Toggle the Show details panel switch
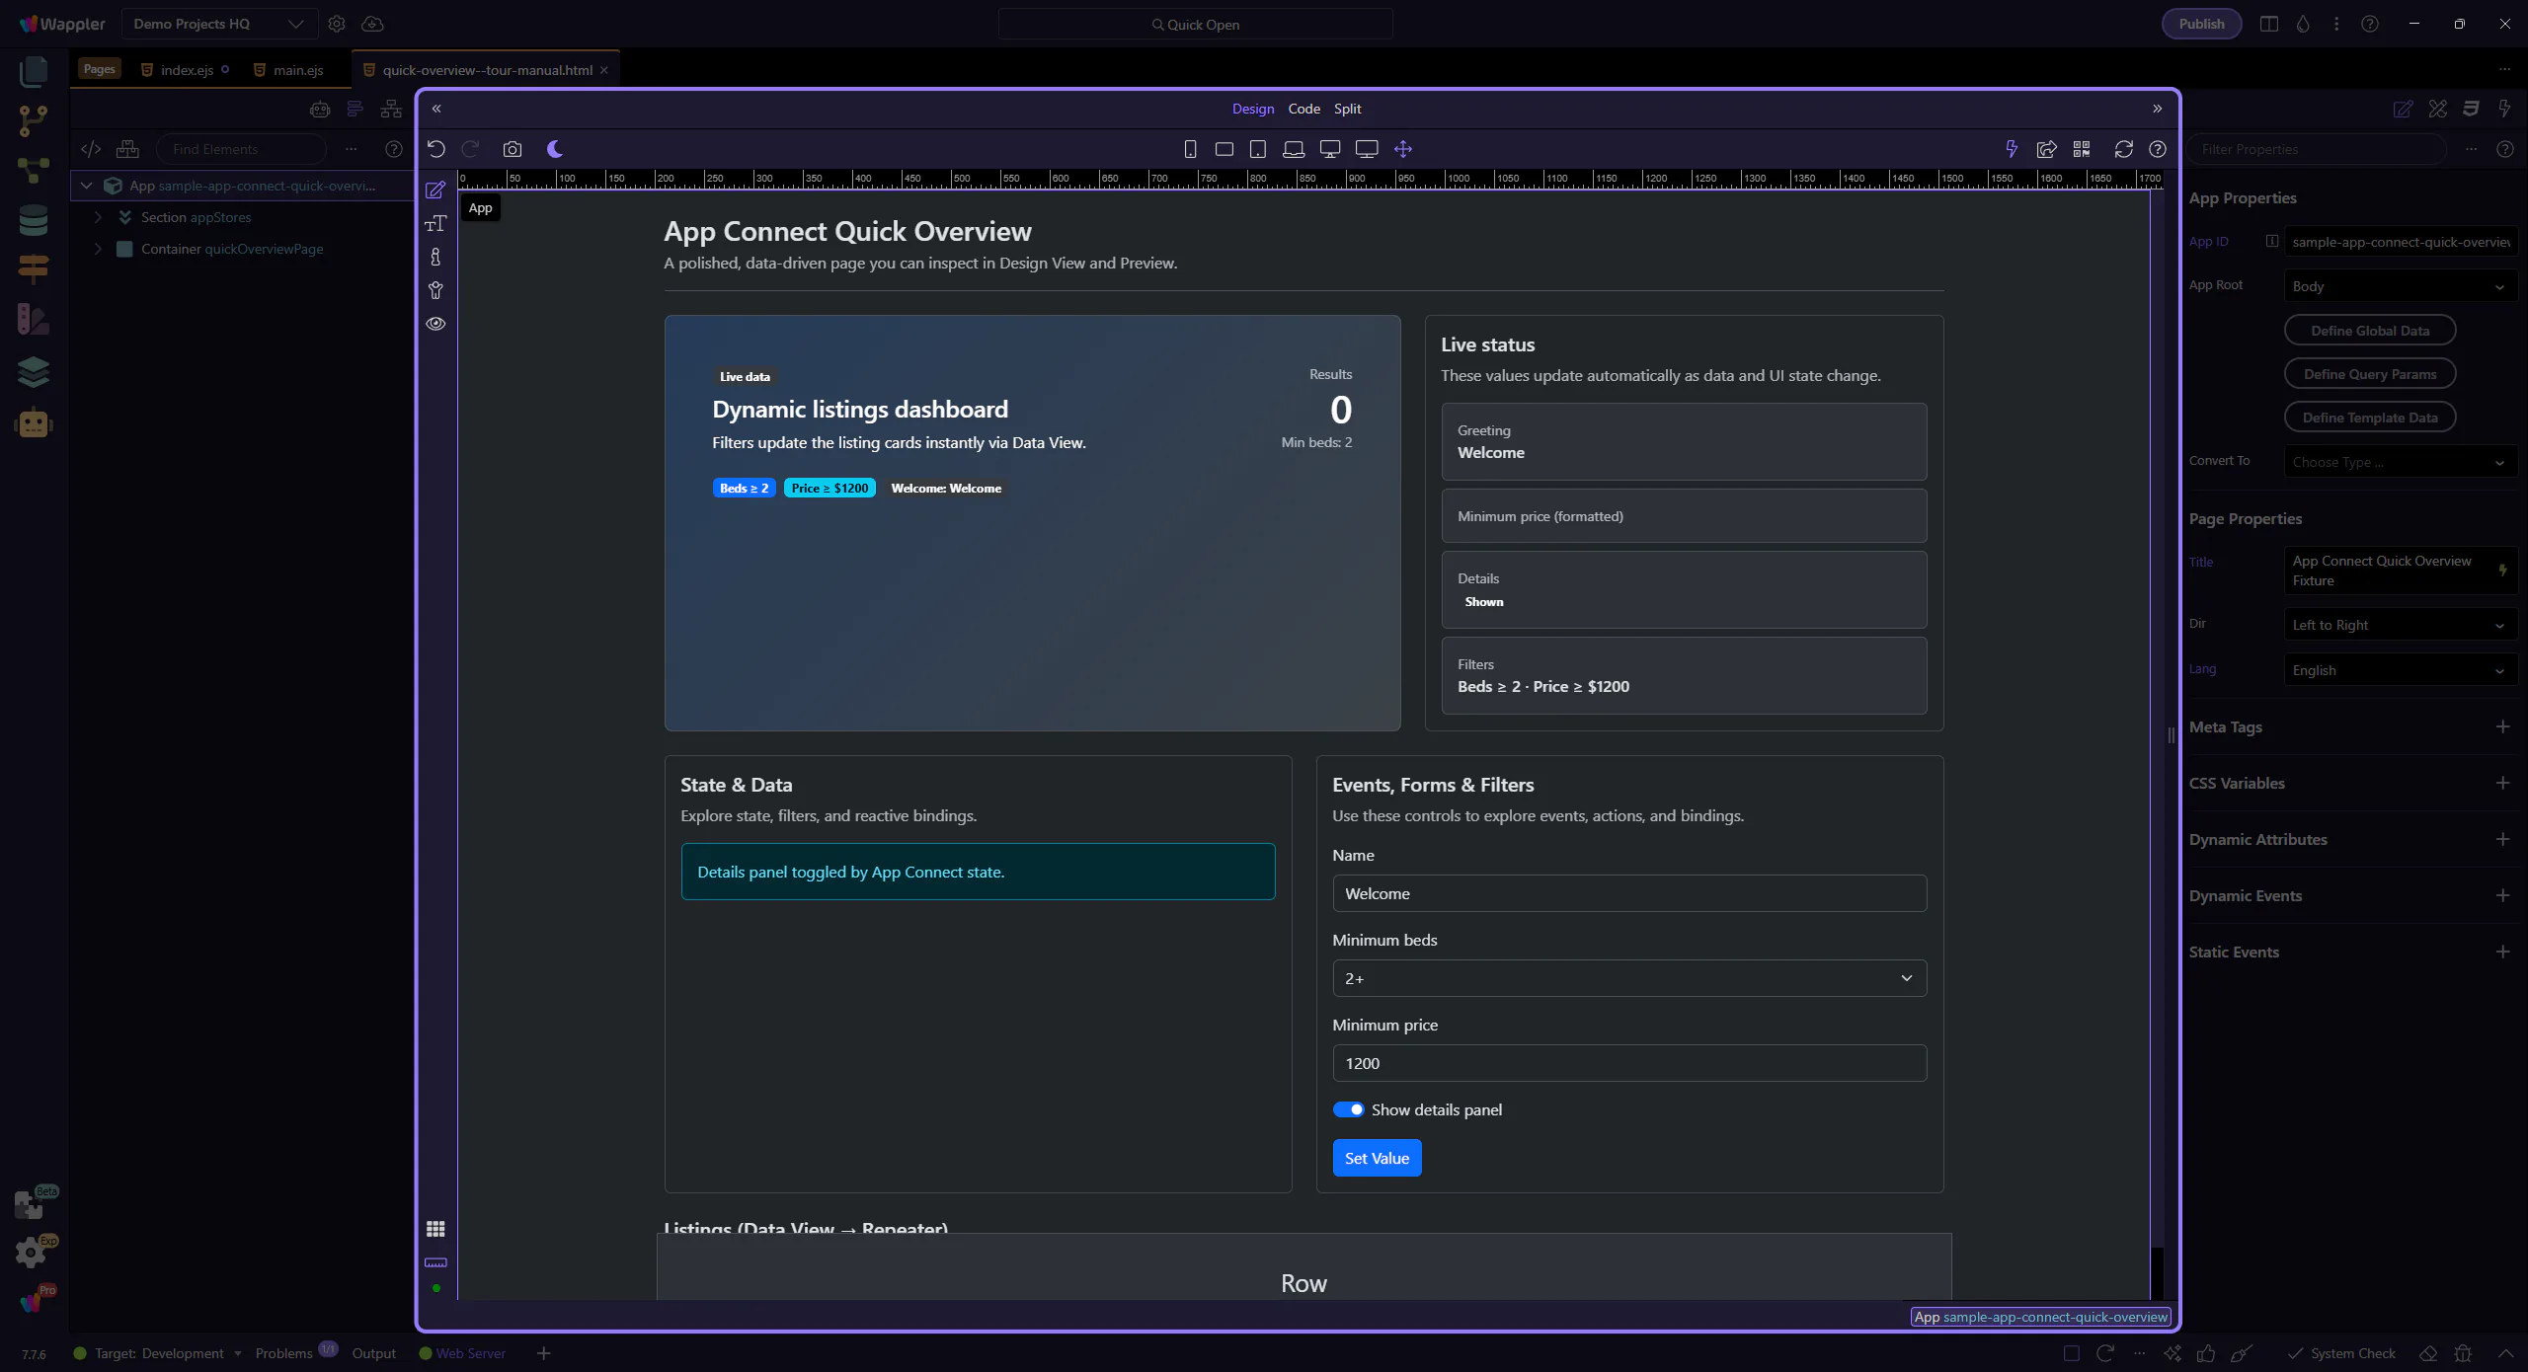2528x1372 pixels. pyautogui.click(x=1348, y=1109)
